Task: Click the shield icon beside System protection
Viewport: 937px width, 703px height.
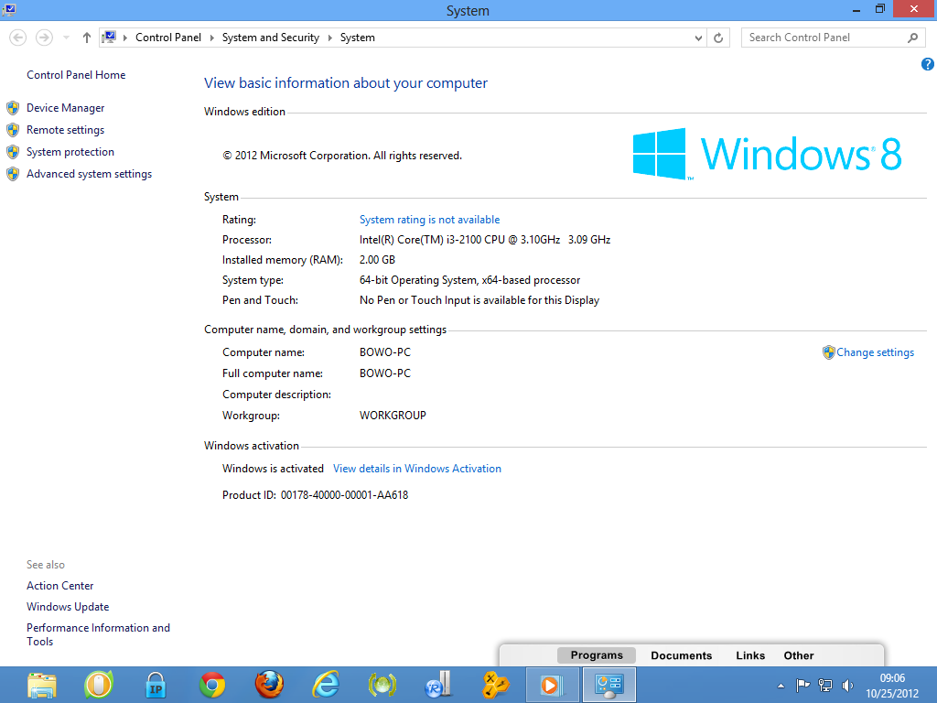Action: tap(13, 152)
